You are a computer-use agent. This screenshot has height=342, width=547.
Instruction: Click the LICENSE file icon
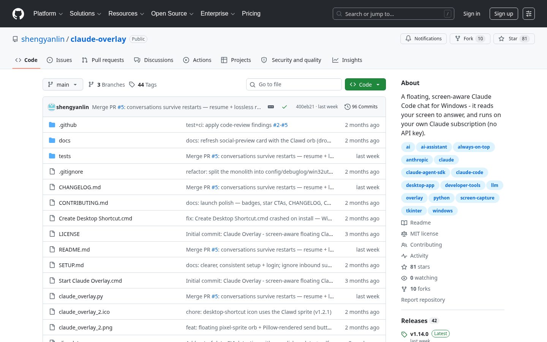click(52, 234)
